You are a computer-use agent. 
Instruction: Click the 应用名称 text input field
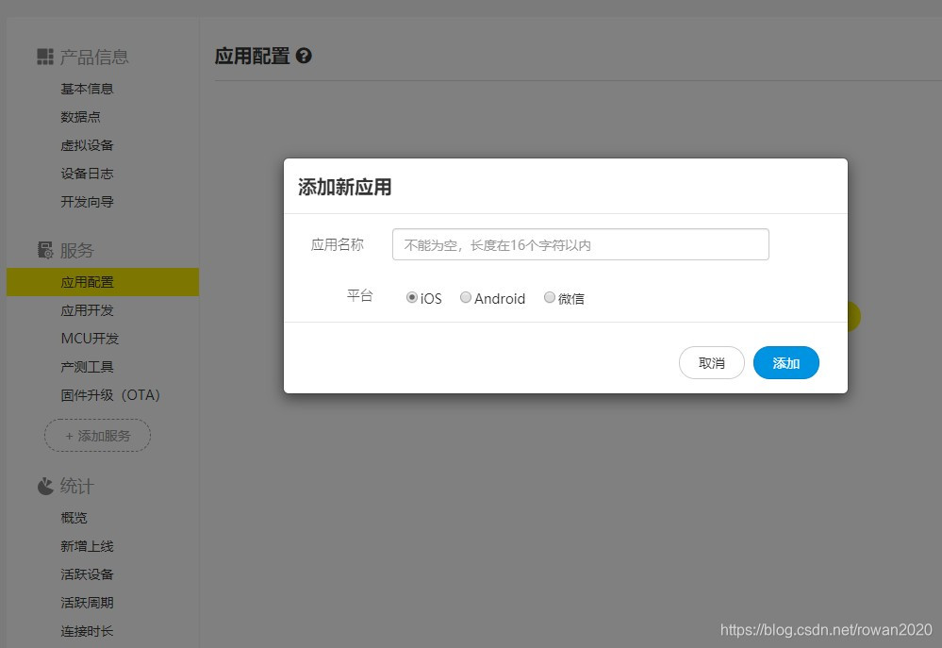coord(580,243)
